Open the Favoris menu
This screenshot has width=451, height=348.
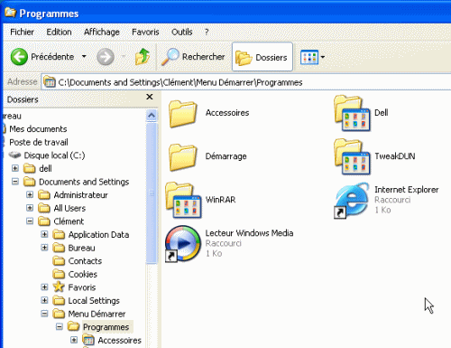[145, 32]
